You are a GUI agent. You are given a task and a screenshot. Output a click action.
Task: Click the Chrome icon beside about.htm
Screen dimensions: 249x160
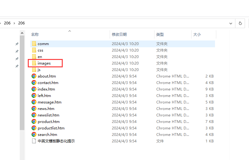34,76
